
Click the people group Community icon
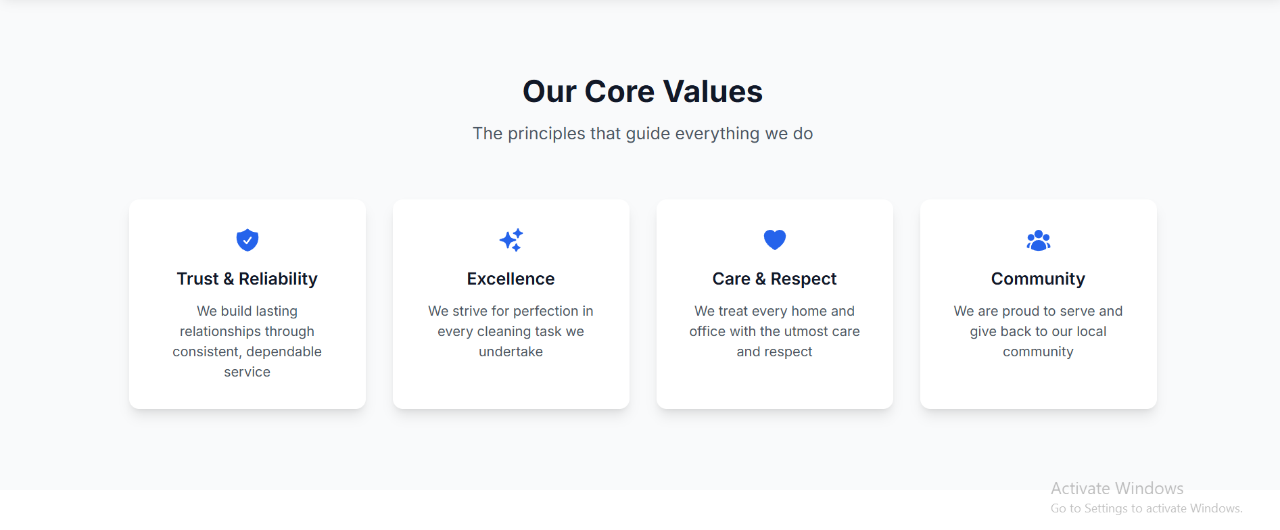[1039, 240]
